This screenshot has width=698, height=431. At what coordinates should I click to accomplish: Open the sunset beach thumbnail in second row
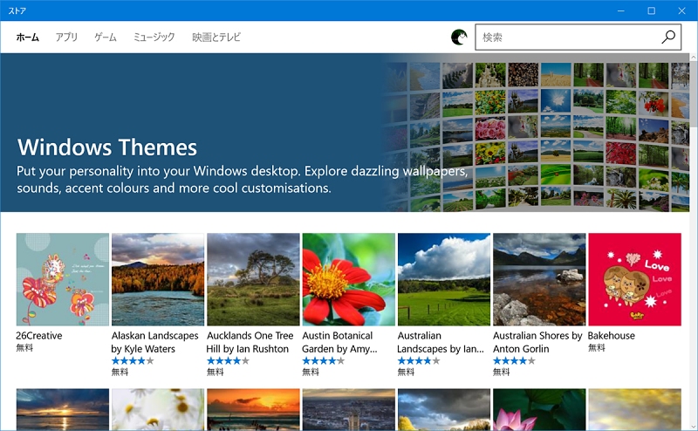(63, 409)
